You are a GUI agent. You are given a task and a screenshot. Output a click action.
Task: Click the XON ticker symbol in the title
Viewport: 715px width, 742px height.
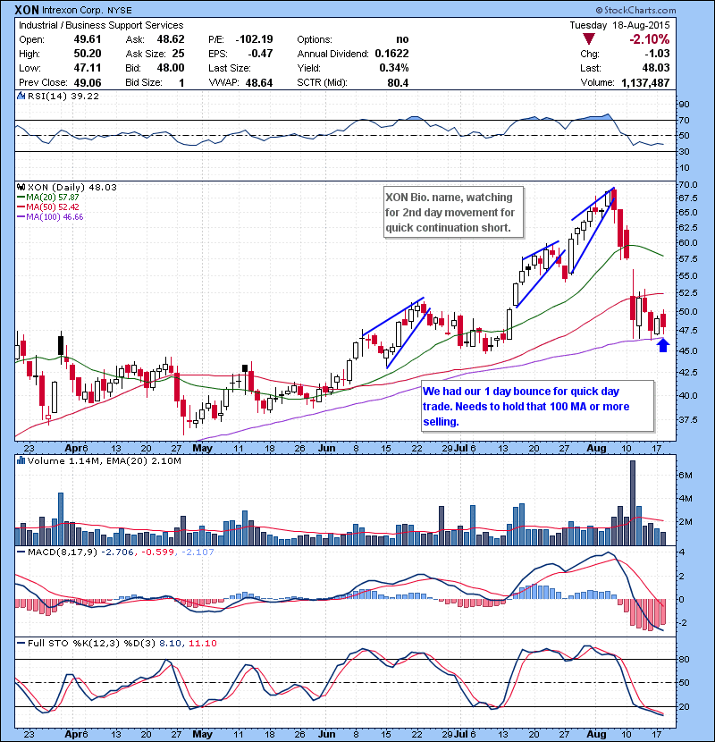coord(27,10)
